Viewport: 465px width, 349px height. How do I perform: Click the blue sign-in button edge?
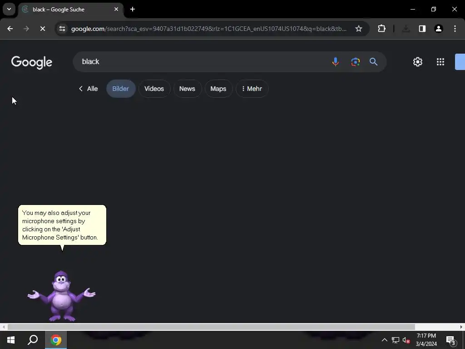(x=460, y=62)
